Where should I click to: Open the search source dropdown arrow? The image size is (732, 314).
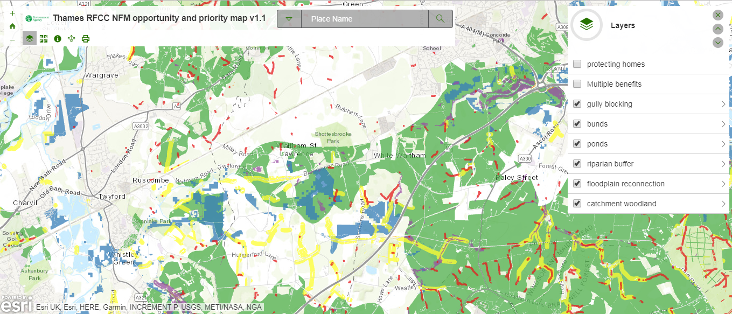[289, 19]
